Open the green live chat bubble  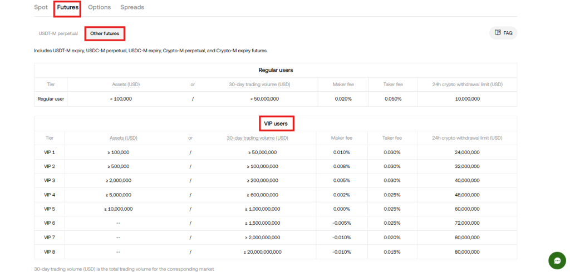coord(557,260)
